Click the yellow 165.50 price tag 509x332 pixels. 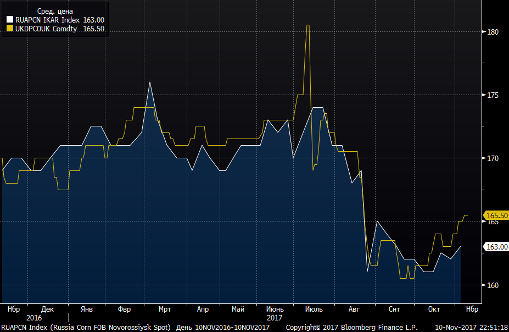(496, 215)
